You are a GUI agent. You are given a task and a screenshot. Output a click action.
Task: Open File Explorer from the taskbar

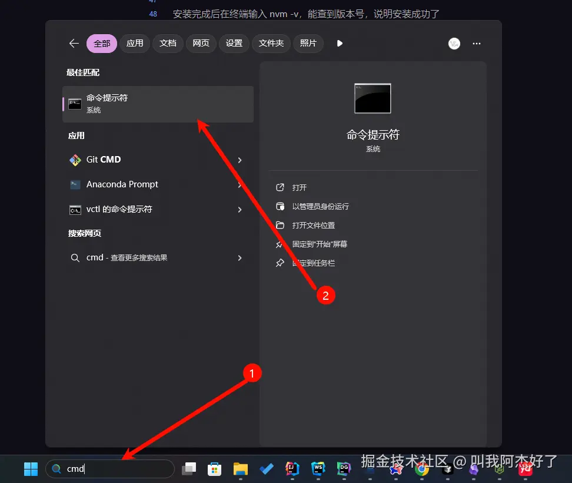coord(241,469)
